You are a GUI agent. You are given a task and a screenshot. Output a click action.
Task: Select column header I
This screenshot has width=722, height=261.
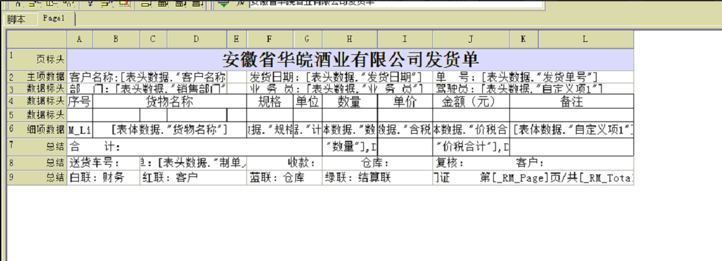tap(405, 39)
